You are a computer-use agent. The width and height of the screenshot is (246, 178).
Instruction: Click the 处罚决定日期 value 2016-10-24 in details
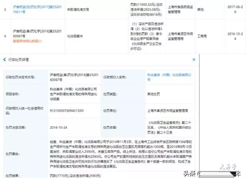[58, 127]
